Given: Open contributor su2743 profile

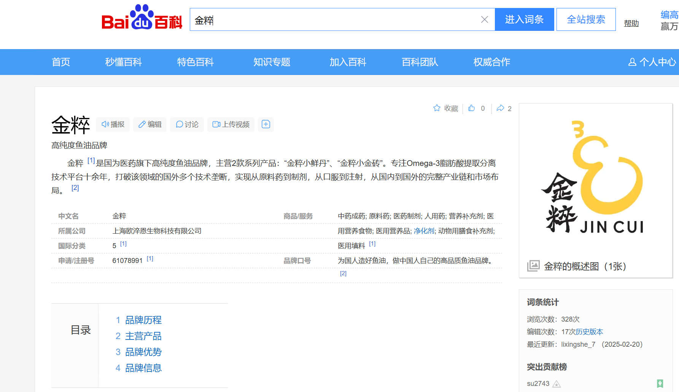Looking at the screenshot, I should click(x=538, y=384).
